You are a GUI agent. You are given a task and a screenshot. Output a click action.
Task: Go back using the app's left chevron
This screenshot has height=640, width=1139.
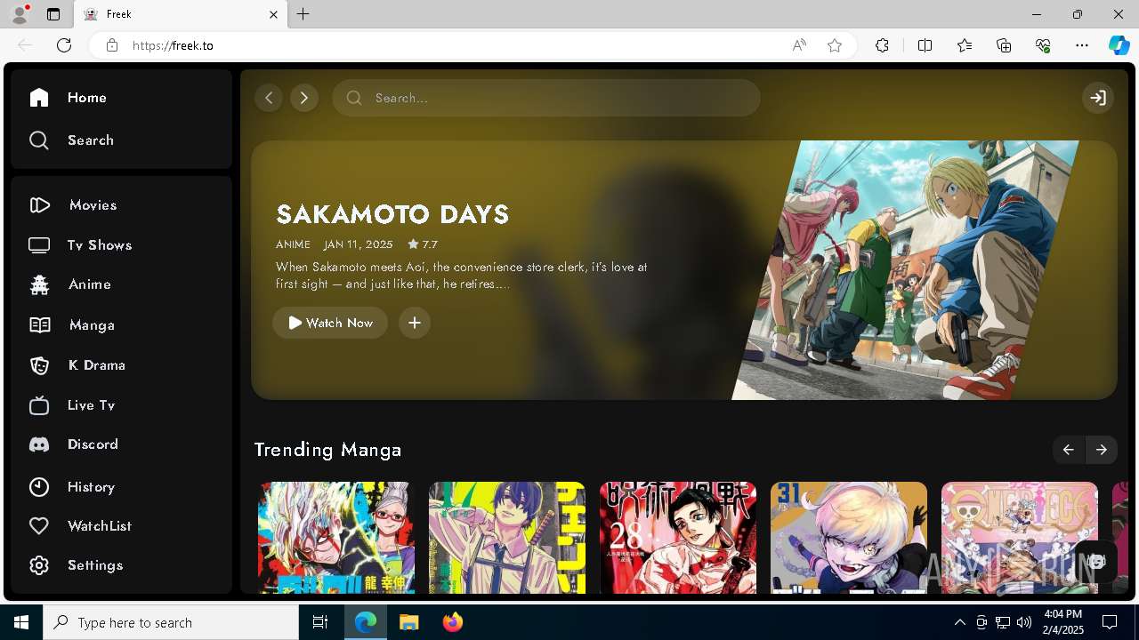click(269, 98)
